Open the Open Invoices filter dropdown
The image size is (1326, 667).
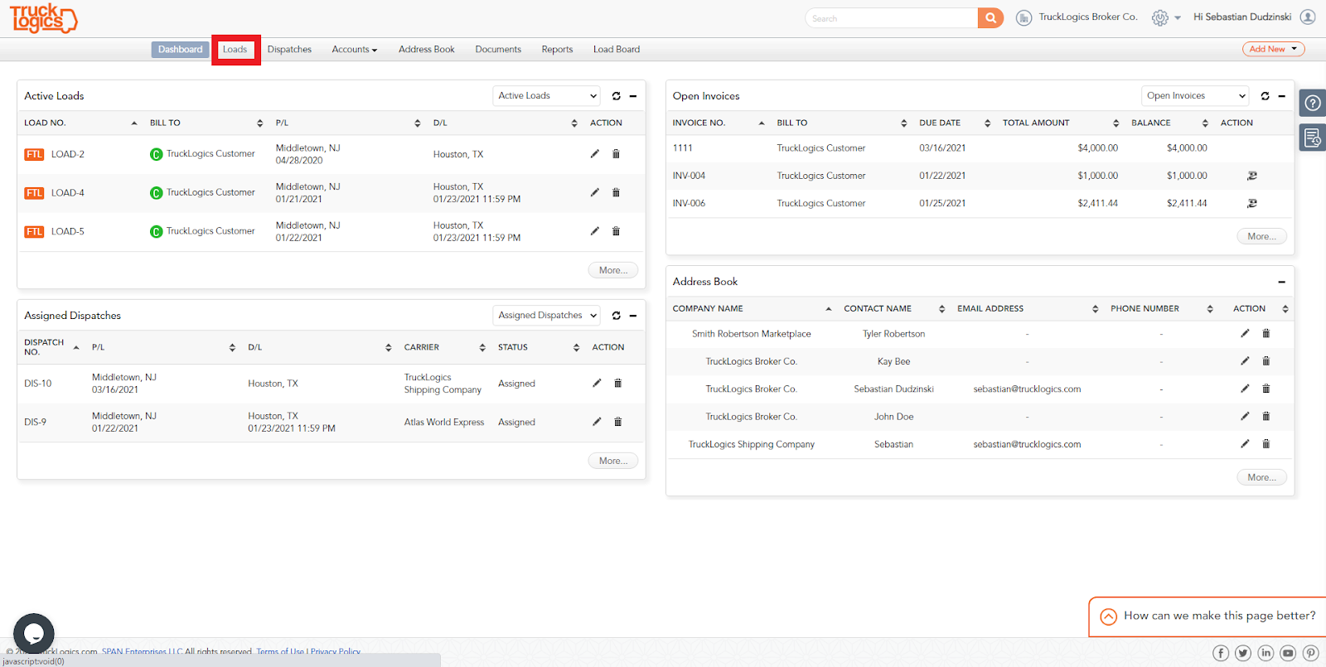[1195, 96]
